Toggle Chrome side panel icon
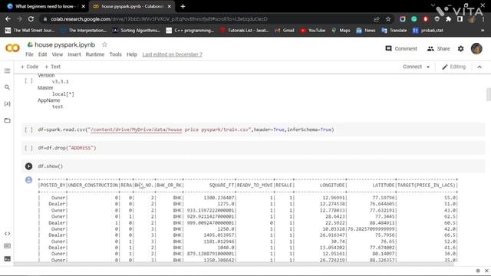Viewport: 491px width, 276px height. coord(460,19)
